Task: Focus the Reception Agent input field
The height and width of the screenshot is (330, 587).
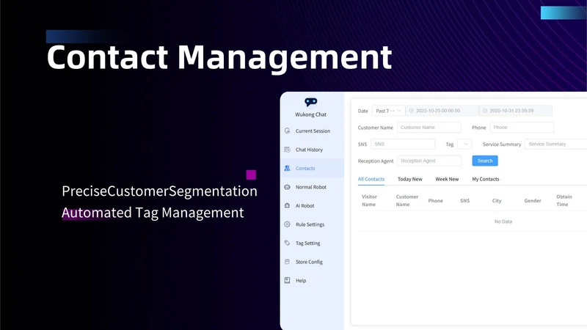Action: coord(429,161)
